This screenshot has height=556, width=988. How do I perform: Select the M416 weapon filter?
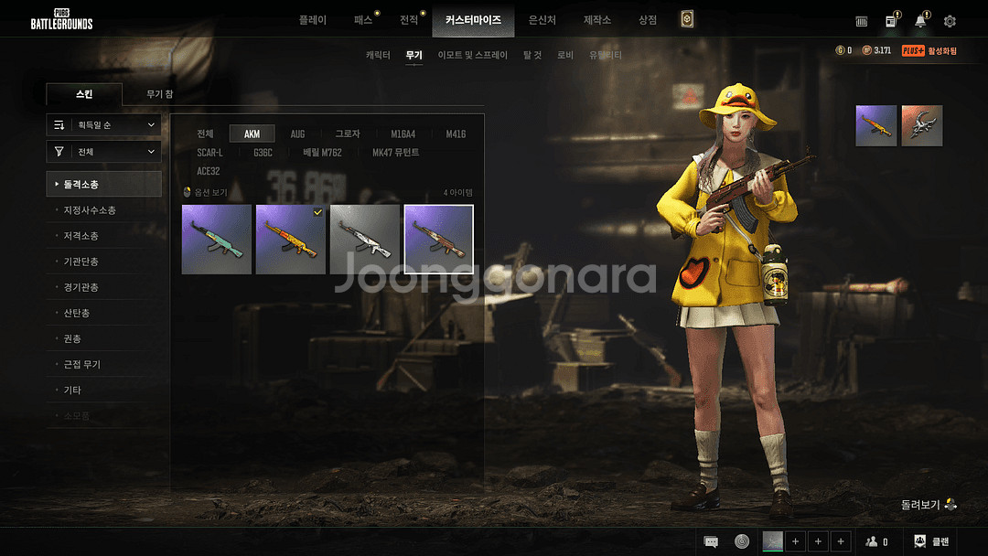[x=456, y=134]
